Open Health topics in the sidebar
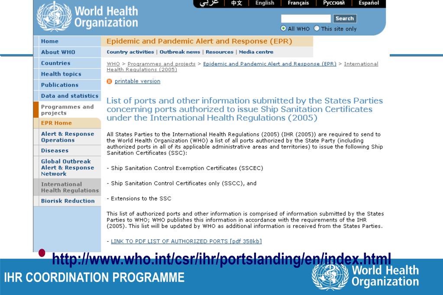Viewport: 443px width, 295px height. (x=67, y=74)
